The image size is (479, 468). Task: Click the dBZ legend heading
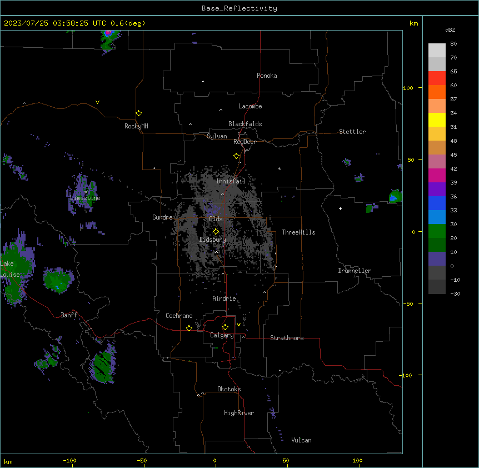point(450,30)
